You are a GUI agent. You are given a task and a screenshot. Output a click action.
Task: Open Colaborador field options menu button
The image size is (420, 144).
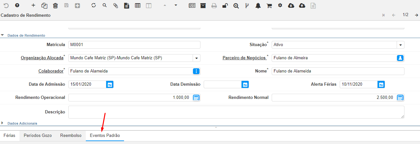point(196,71)
